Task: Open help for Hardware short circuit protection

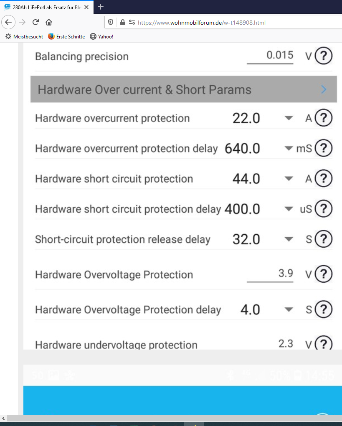Action: coord(323,178)
